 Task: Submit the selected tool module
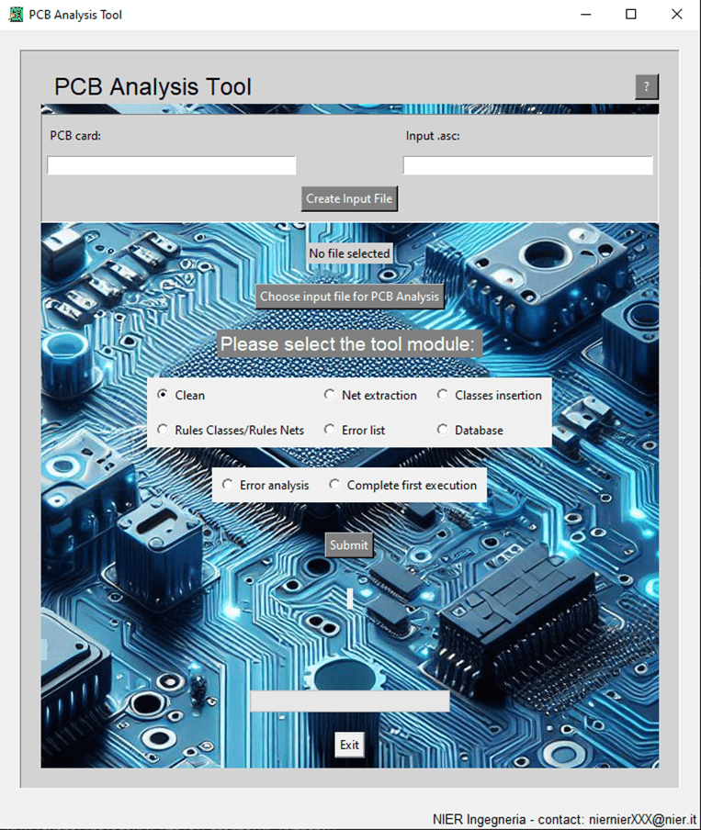point(348,545)
